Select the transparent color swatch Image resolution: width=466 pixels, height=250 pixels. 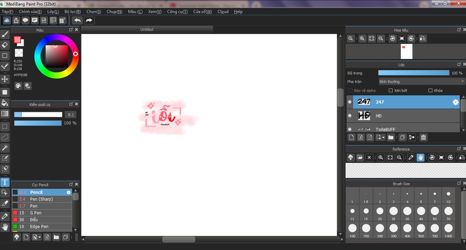pos(19,53)
